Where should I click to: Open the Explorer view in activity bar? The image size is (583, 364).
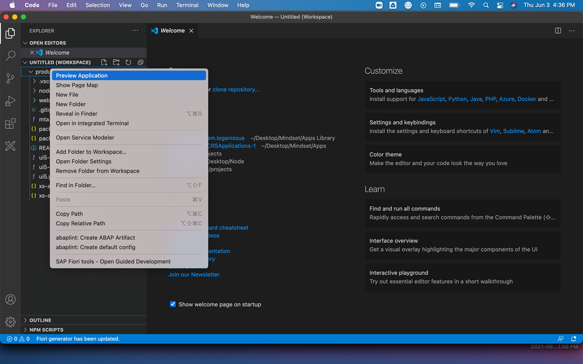pos(10,34)
